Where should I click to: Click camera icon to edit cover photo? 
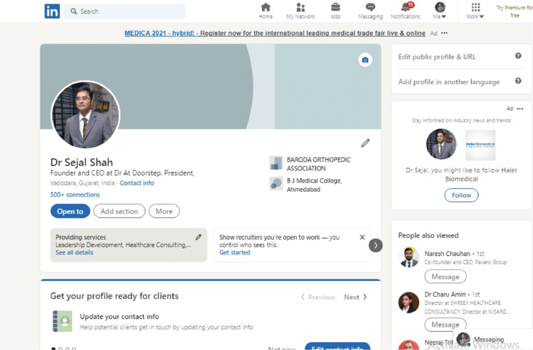pyautogui.click(x=365, y=60)
